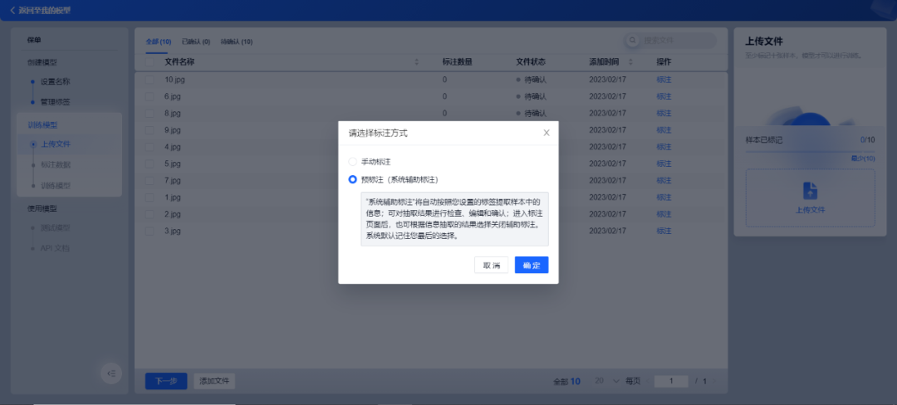Check the box for 1.jpg
Image resolution: width=897 pixels, height=405 pixels.
(x=149, y=198)
